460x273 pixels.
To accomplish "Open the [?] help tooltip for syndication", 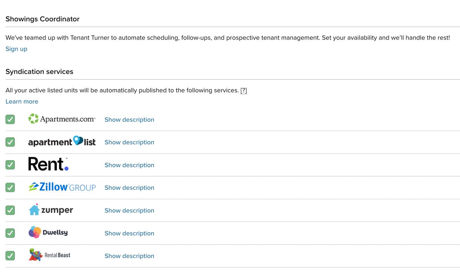I will pos(243,90).
